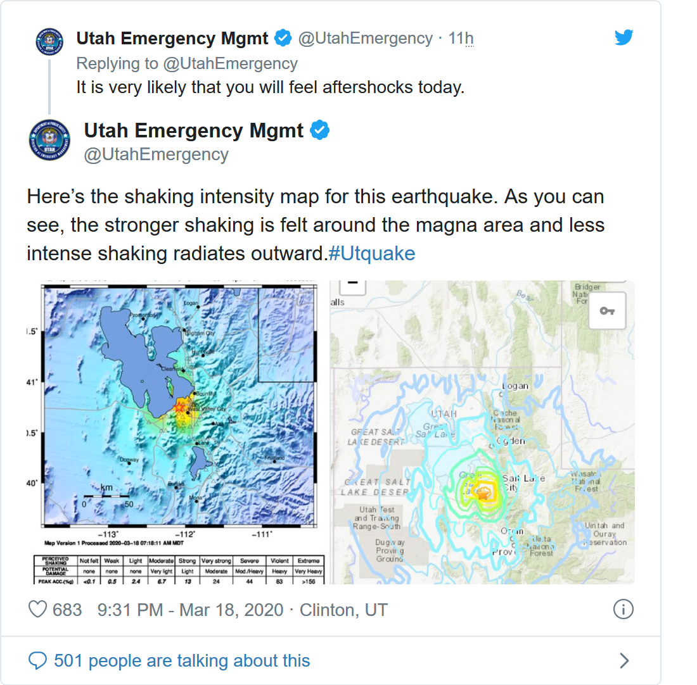Like the tweet with the heart icon

(x=38, y=610)
